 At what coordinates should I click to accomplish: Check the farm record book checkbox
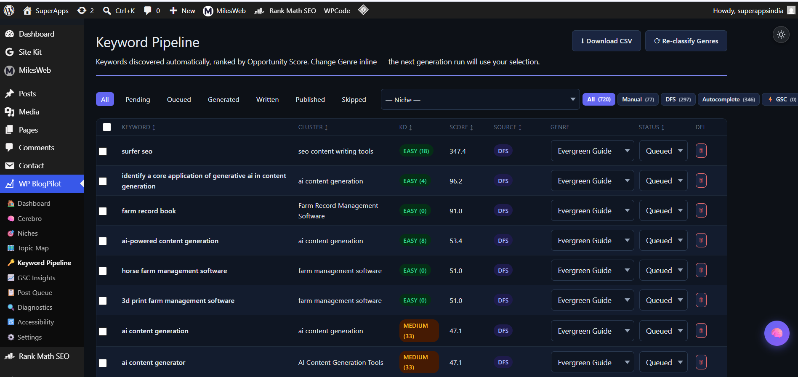103,211
